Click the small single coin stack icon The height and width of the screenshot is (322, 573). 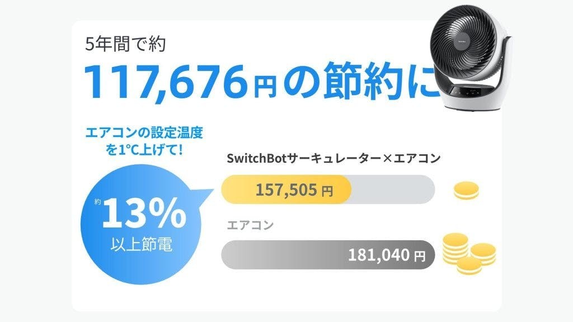466,192
